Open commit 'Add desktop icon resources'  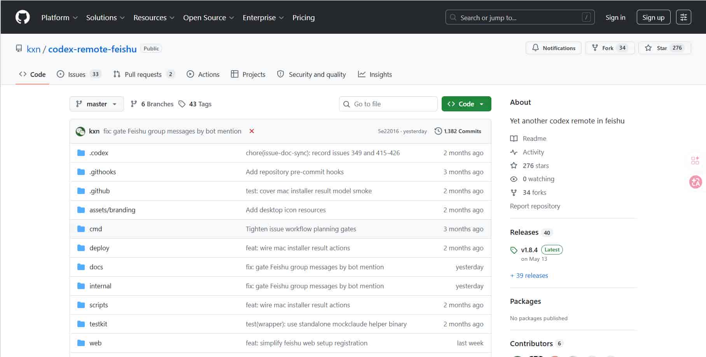click(286, 210)
